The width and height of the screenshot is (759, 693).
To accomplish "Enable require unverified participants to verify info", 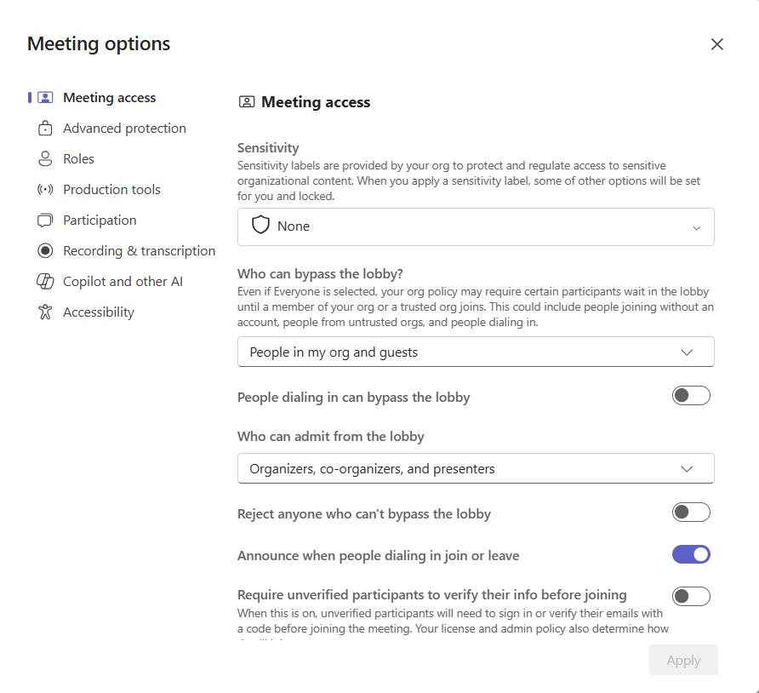I will pyautogui.click(x=690, y=596).
